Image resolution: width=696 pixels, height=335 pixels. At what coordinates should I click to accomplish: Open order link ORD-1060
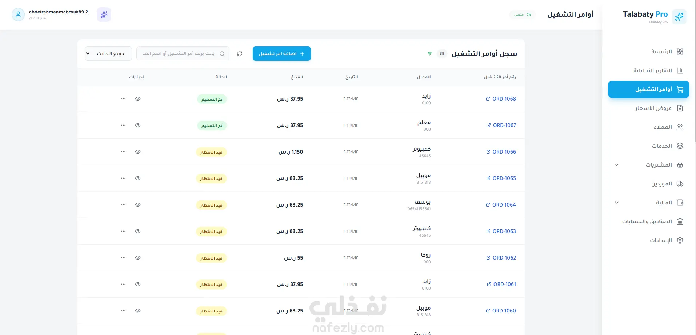(501, 311)
